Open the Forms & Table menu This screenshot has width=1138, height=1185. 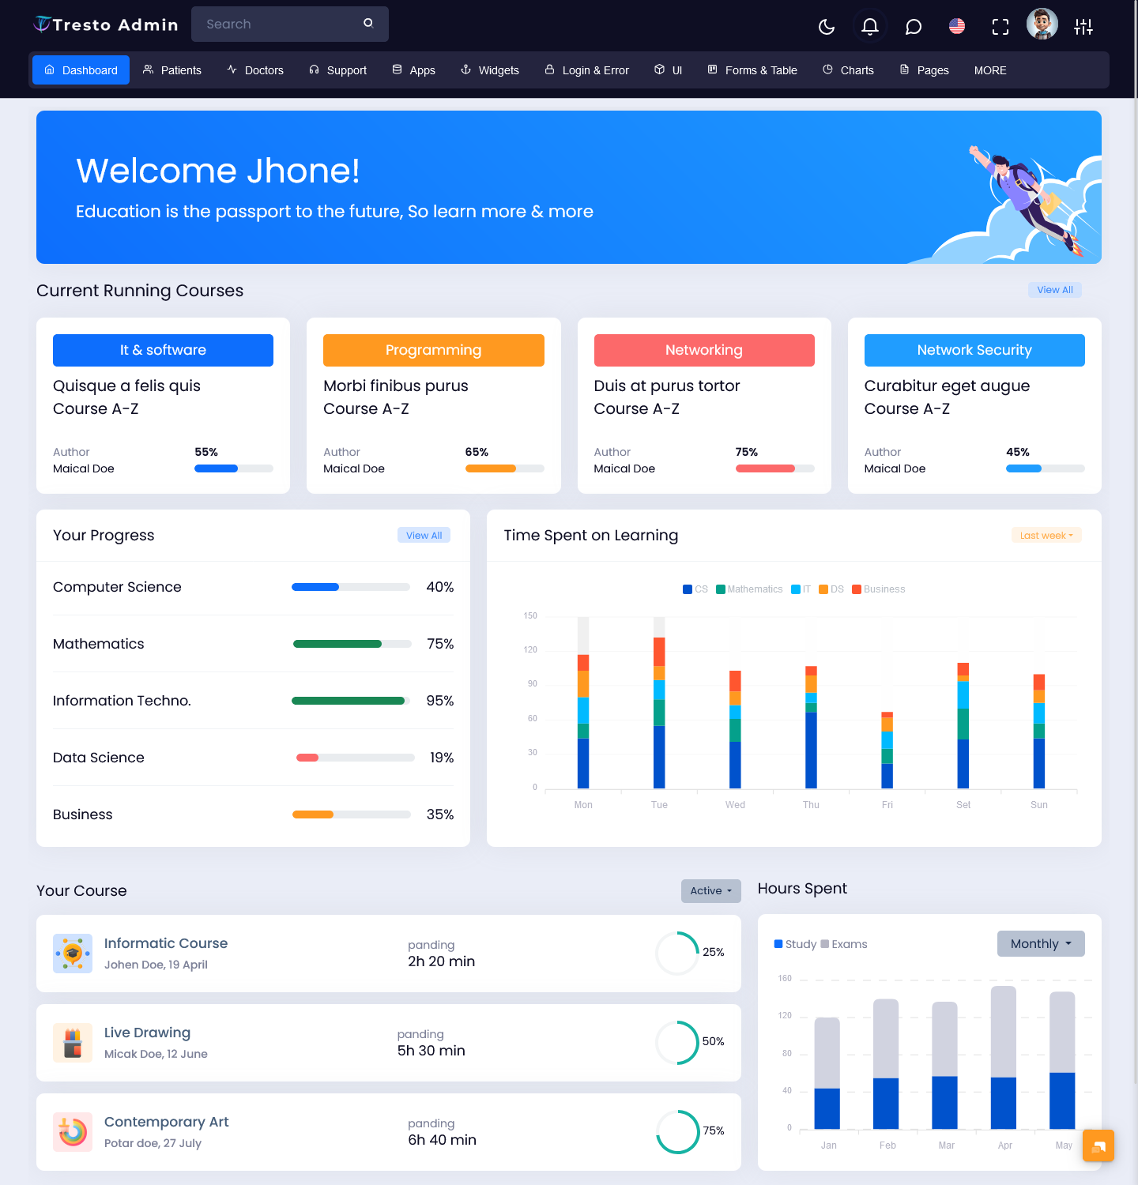752,70
